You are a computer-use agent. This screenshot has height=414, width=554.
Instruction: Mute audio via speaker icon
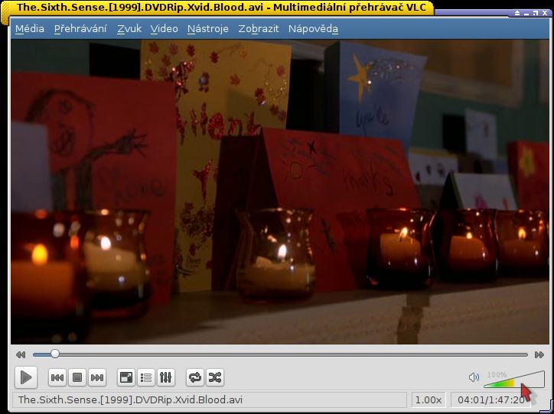(x=474, y=377)
